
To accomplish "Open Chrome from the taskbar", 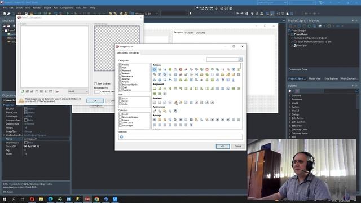I will pos(96,199).
